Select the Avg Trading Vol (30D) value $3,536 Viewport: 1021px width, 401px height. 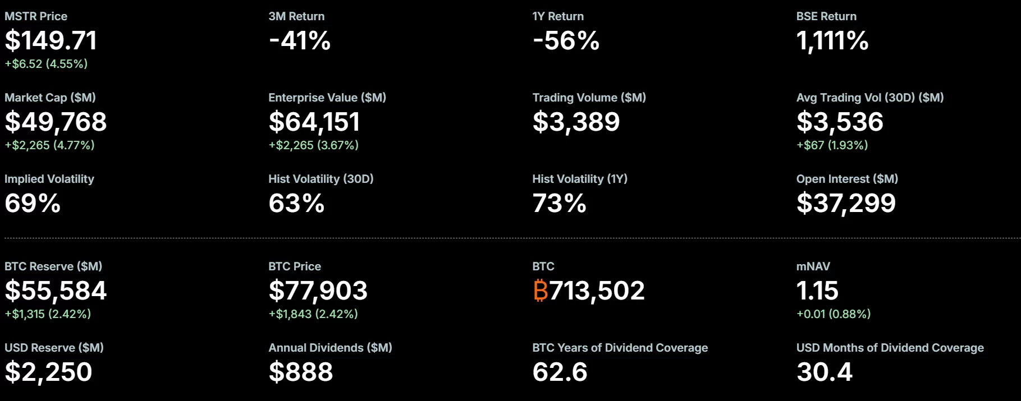click(x=840, y=122)
